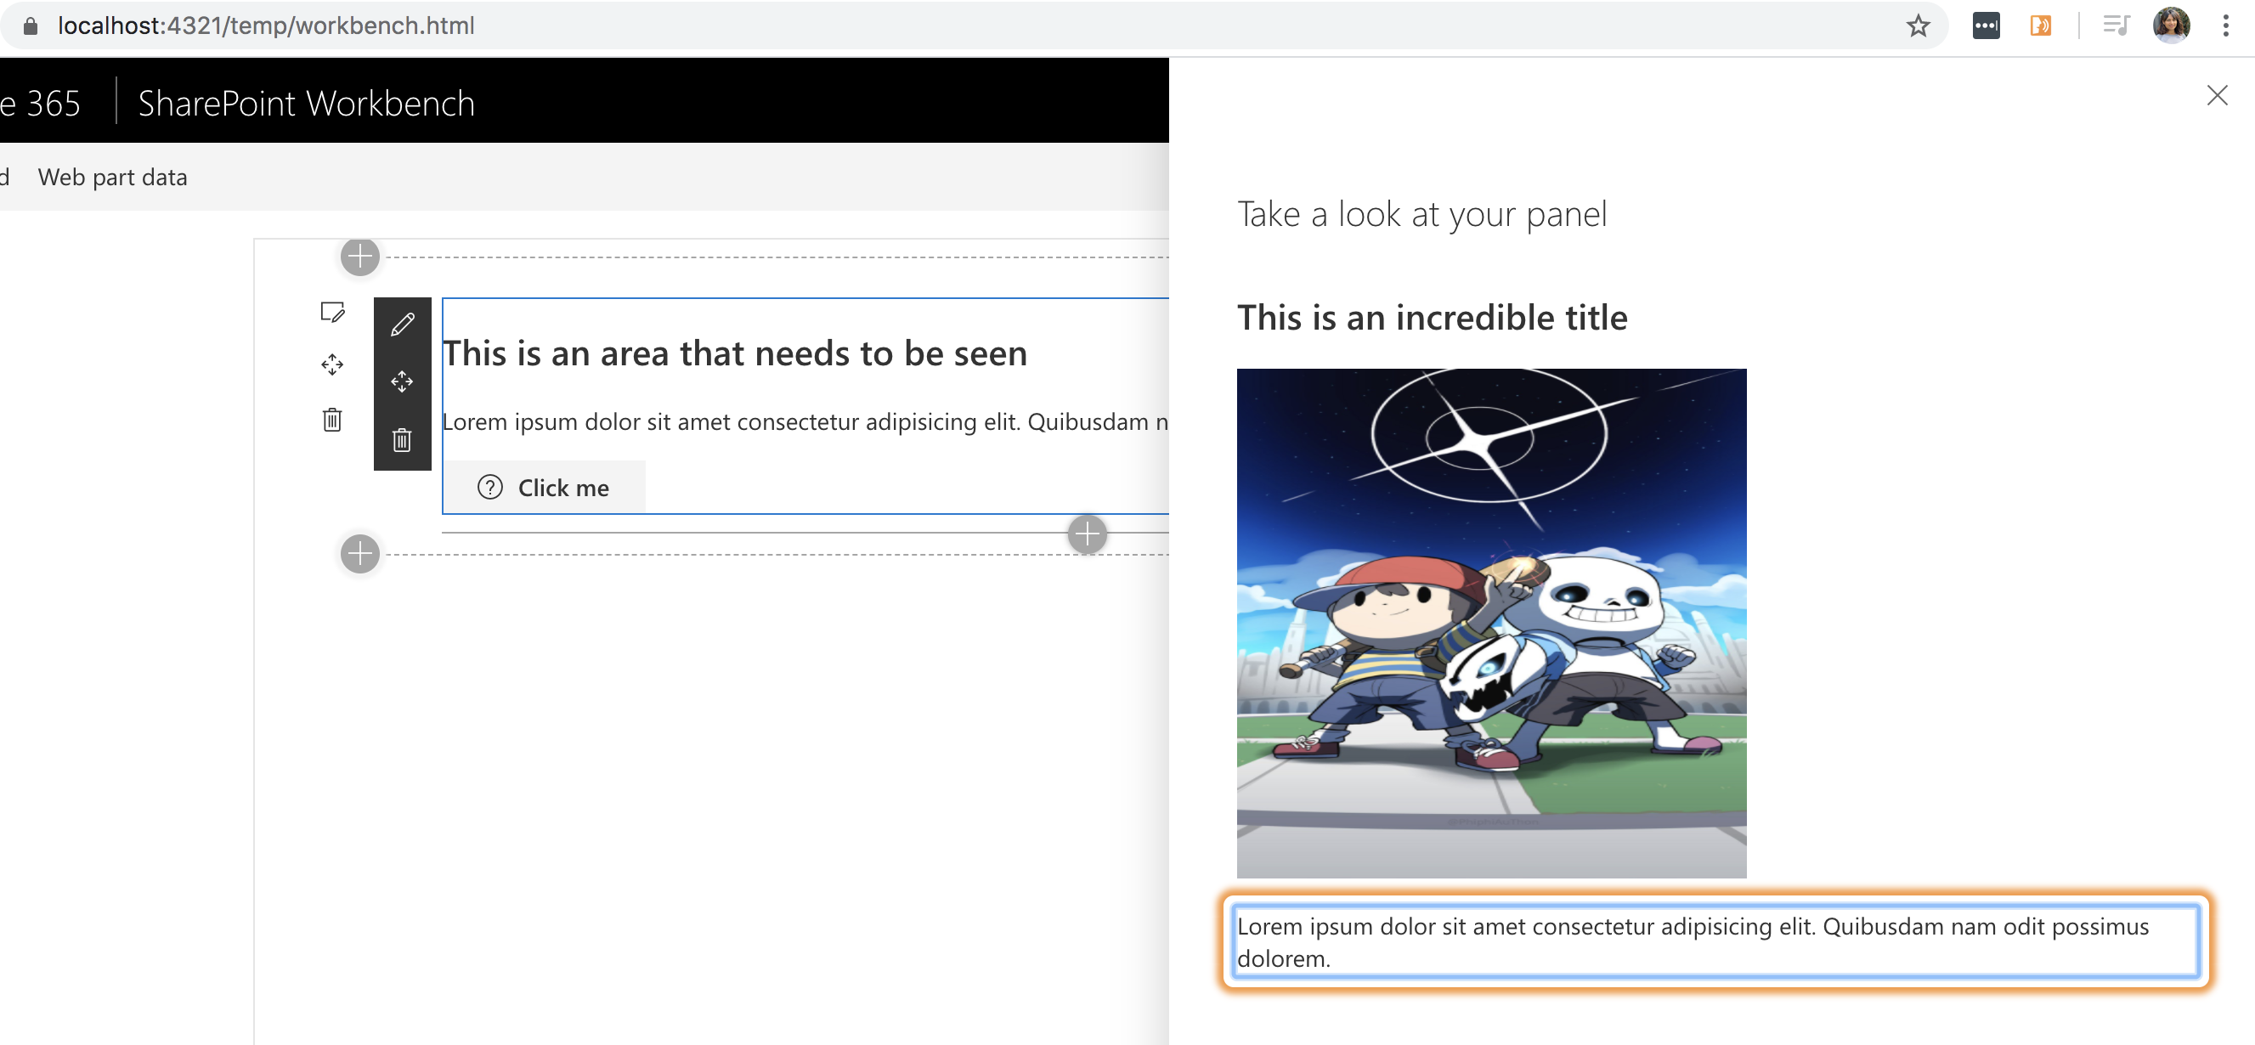Focus the Lorem ipsum text box in panel
Image resolution: width=2255 pixels, height=1045 pixels.
(1715, 941)
